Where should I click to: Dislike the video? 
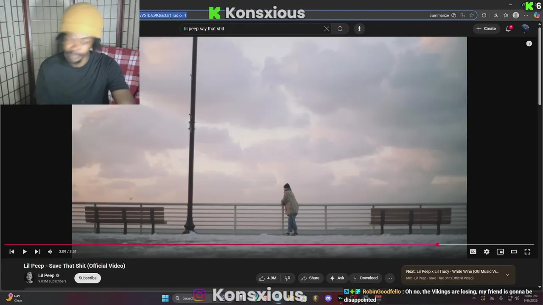click(287, 278)
